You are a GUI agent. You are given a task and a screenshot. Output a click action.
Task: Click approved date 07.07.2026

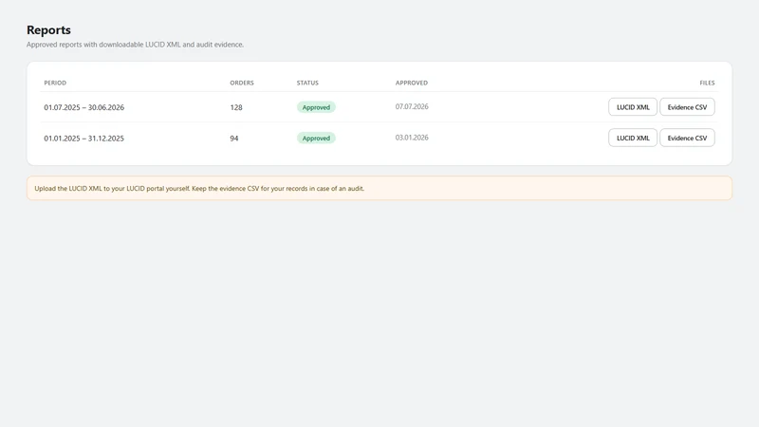tap(412, 106)
